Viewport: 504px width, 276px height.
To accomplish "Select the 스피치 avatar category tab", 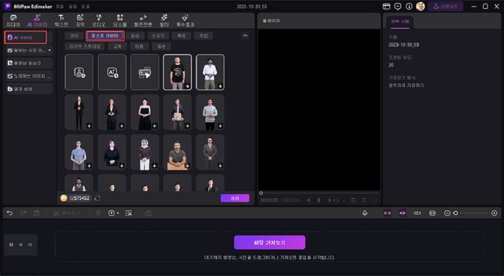I will (158, 36).
